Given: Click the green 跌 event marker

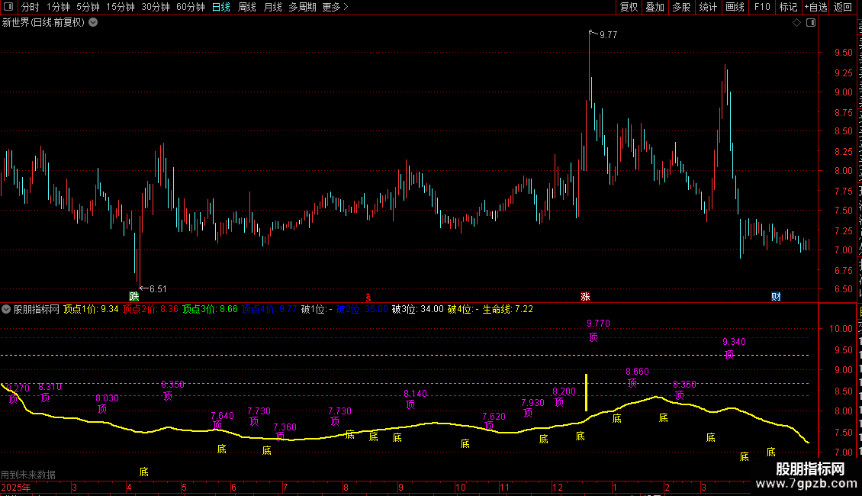Looking at the screenshot, I should [x=134, y=296].
